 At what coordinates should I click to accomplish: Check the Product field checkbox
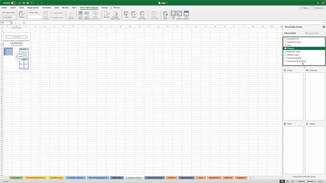(x=285, y=48)
